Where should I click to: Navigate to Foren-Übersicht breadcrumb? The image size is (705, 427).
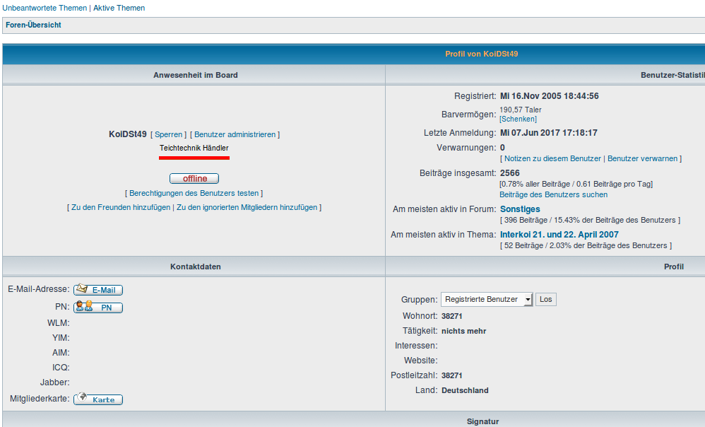point(33,25)
